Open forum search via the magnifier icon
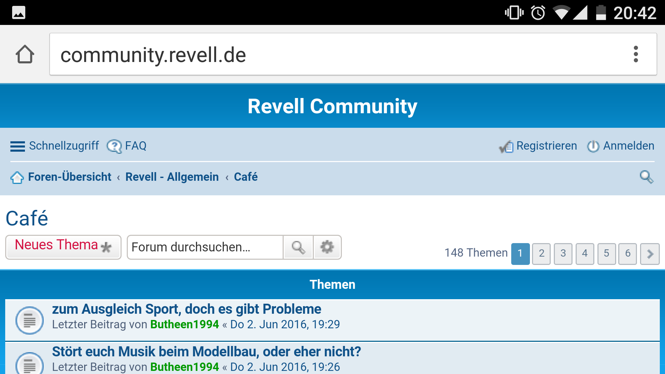Image resolution: width=665 pixels, height=374 pixels. point(298,247)
